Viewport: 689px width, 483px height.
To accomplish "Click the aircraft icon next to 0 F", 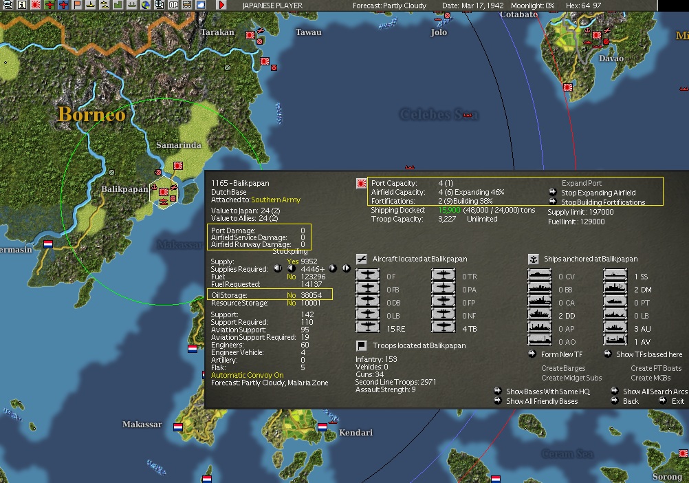I will [x=368, y=275].
